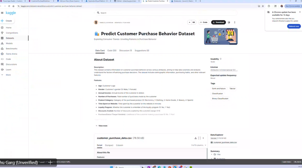Click the Windows taskbar Search box
Image resolution: width=302 pixels, height=168 pixels.
click(x=127, y=167)
